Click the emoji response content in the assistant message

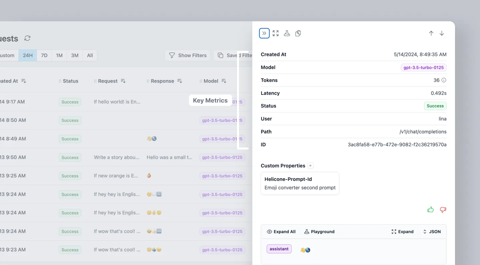coord(305,250)
